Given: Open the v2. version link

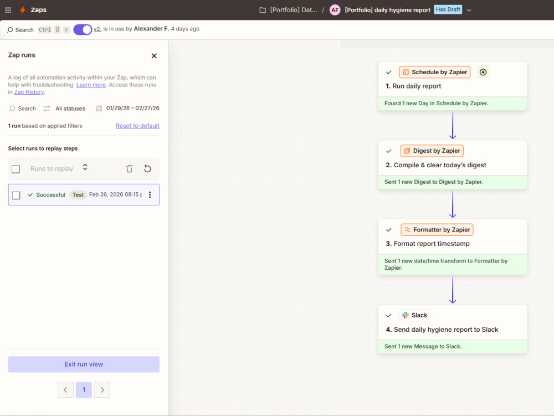Looking at the screenshot, I should click(x=98, y=29).
